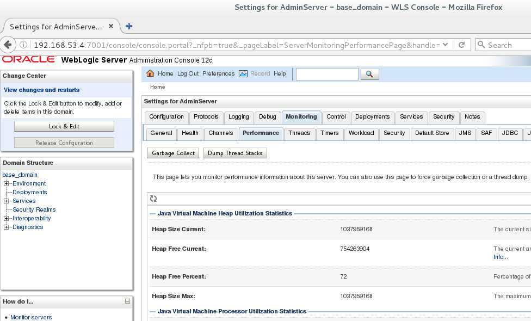The image size is (531, 321).
Task: Switch to the Timers sub-tab
Action: click(x=329, y=133)
